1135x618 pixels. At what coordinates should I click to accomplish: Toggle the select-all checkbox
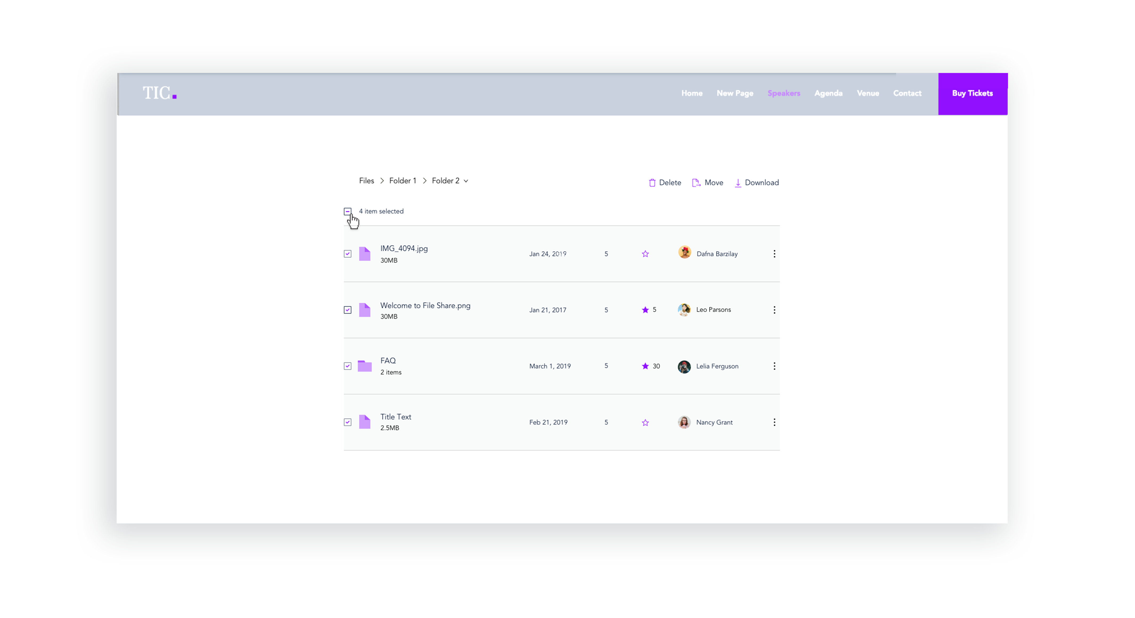tap(348, 212)
